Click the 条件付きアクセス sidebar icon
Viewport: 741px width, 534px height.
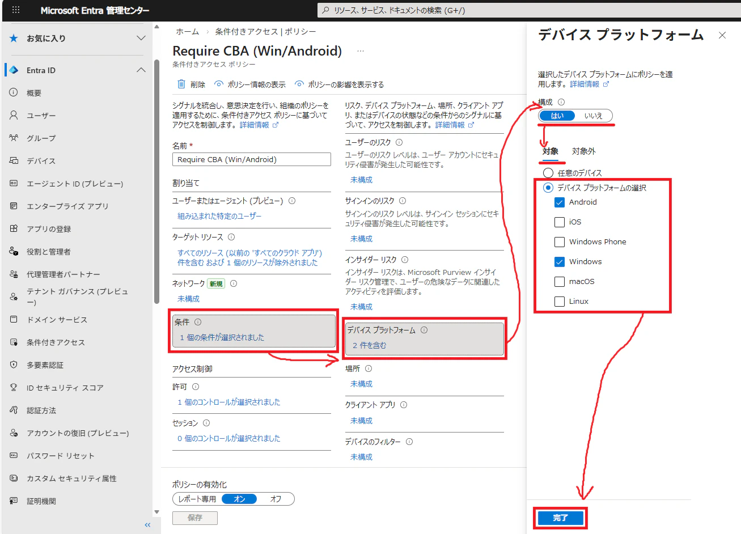pyautogui.click(x=14, y=342)
